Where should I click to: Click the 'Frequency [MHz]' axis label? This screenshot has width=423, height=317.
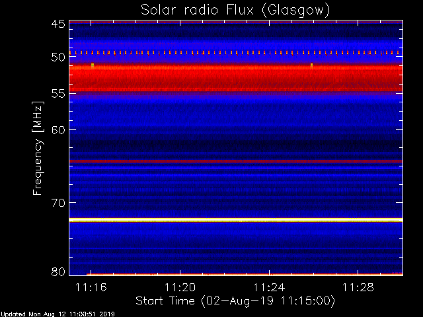(x=38, y=148)
